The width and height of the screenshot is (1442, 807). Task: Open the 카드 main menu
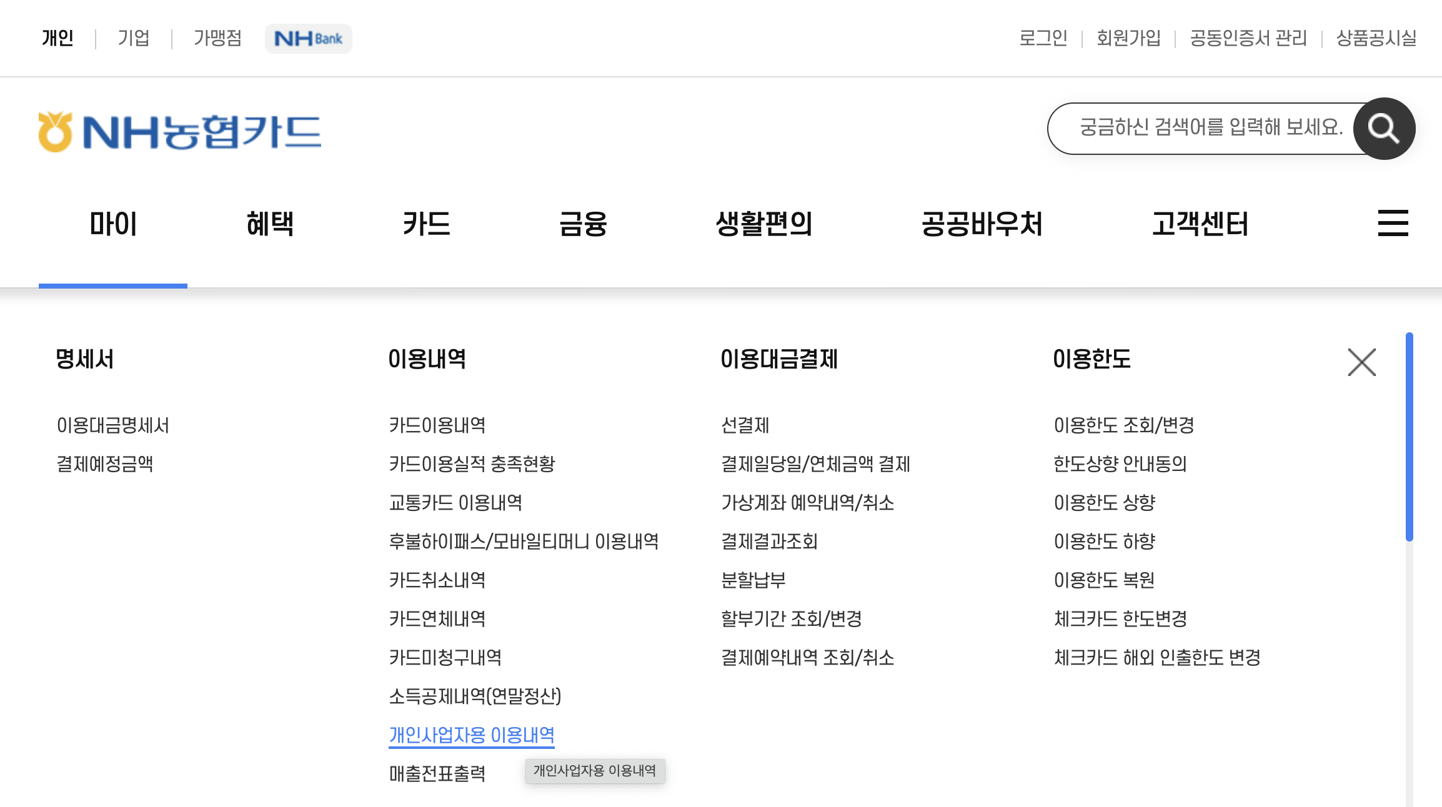427,224
